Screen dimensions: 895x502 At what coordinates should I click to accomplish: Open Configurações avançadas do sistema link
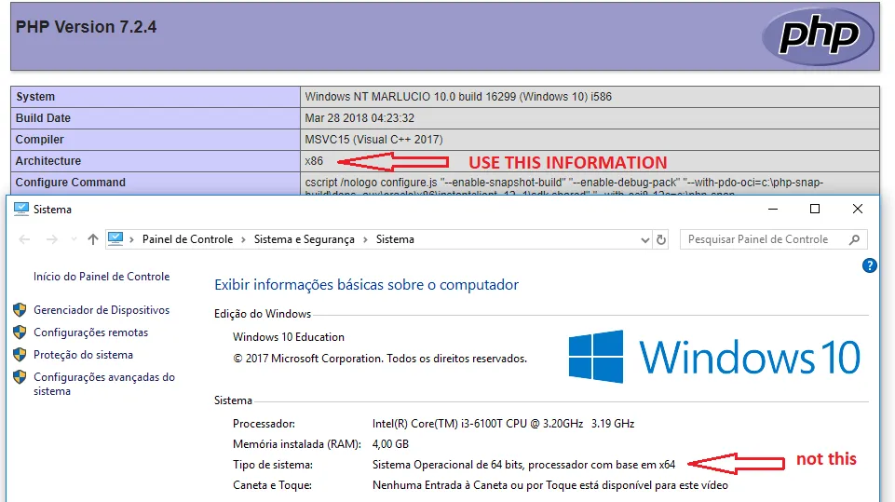coord(104,384)
